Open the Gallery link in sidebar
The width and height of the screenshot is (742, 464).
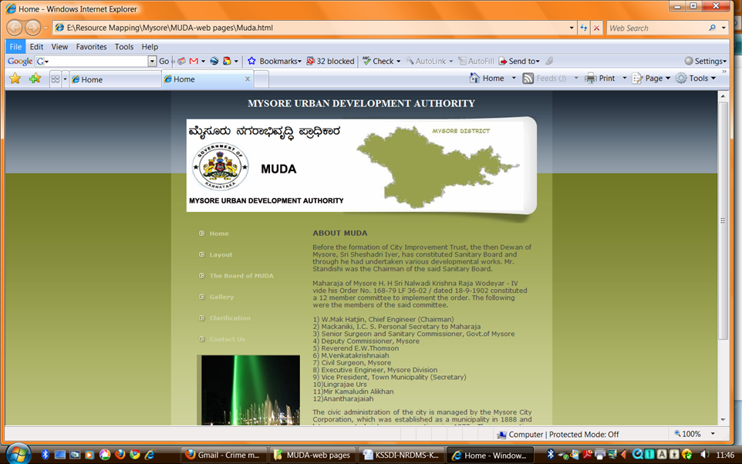pyautogui.click(x=221, y=297)
